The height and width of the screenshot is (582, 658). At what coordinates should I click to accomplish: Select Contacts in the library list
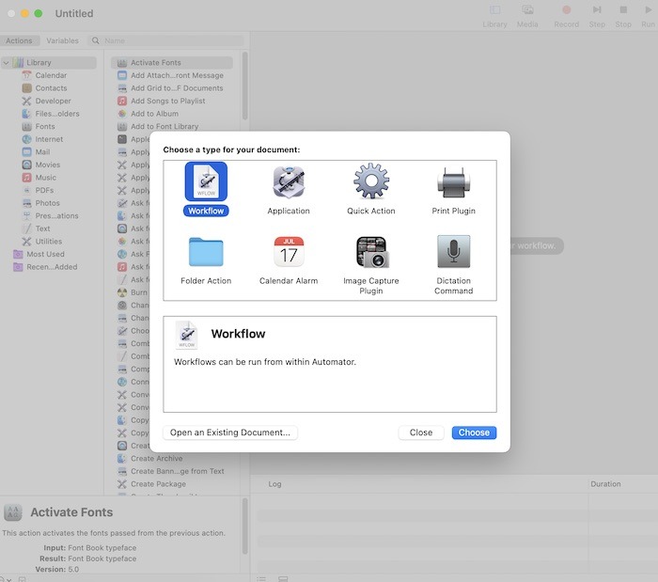click(x=51, y=88)
